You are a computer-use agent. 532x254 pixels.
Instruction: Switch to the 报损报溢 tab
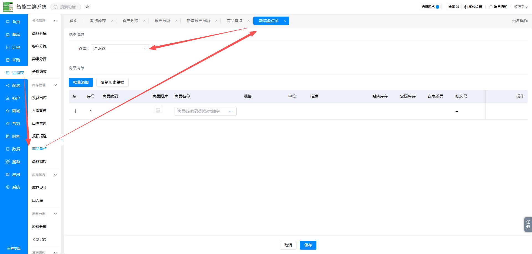pyautogui.click(x=162, y=21)
